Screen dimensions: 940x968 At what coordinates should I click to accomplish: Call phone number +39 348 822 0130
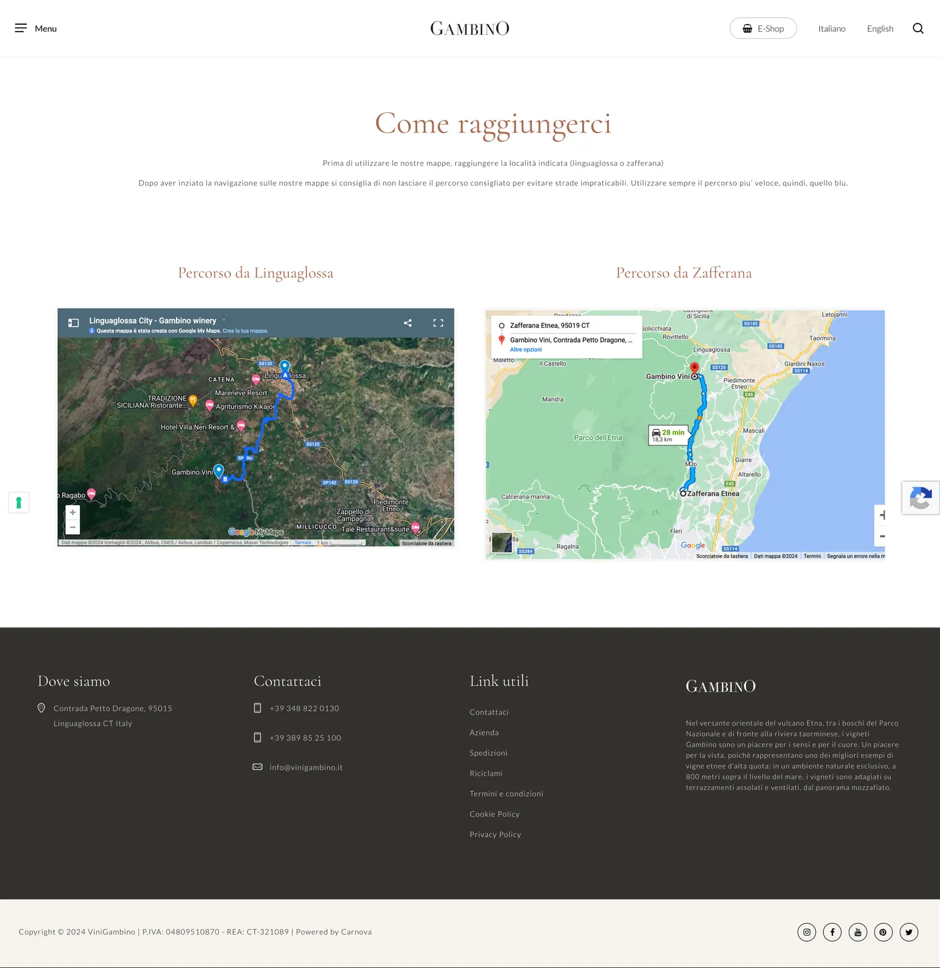(x=304, y=708)
